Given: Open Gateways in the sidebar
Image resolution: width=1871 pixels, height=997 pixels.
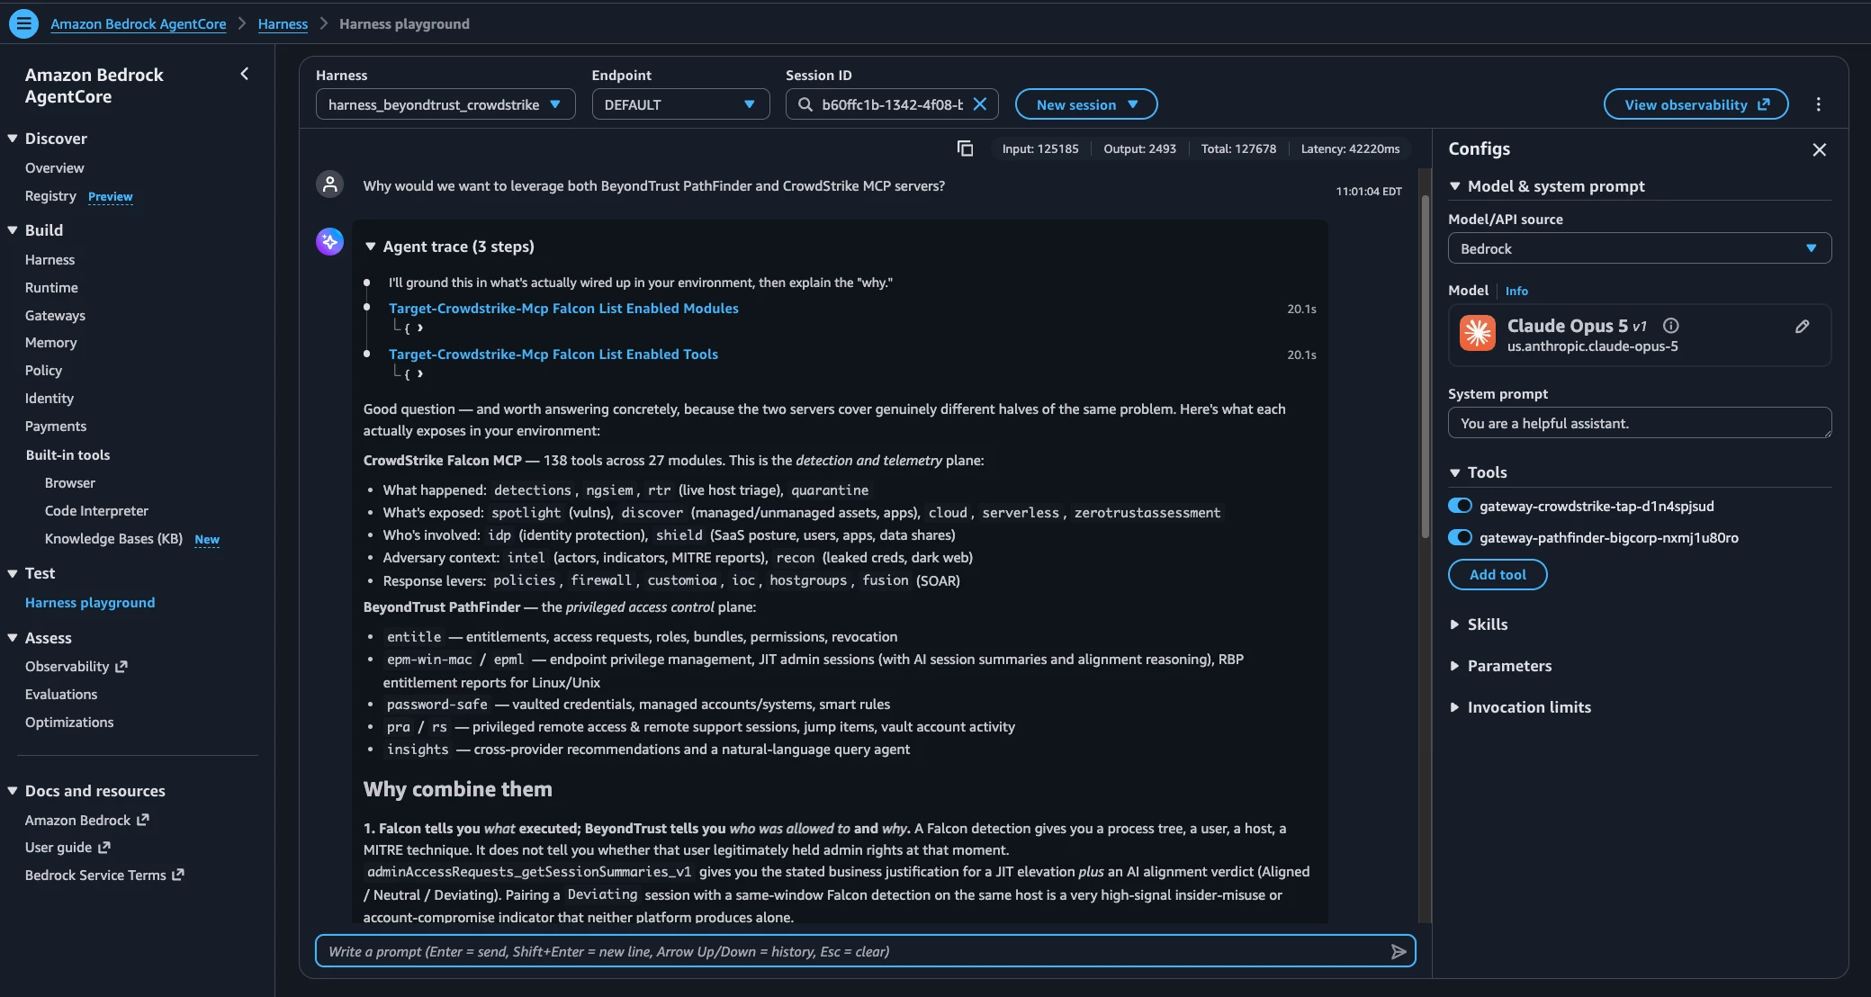Looking at the screenshot, I should click(55, 316).
